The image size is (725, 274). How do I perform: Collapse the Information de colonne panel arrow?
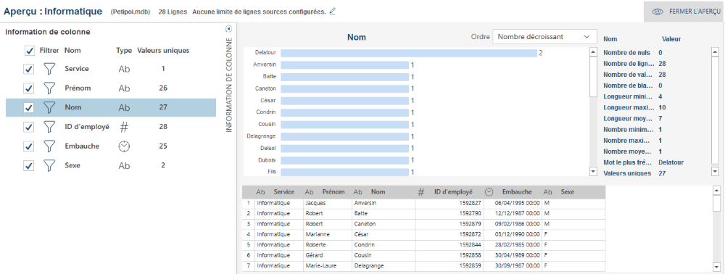click(x=228, y=29)
